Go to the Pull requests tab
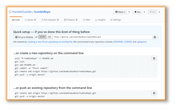This screenshot has height=109, width=175. tap(50, 20)
